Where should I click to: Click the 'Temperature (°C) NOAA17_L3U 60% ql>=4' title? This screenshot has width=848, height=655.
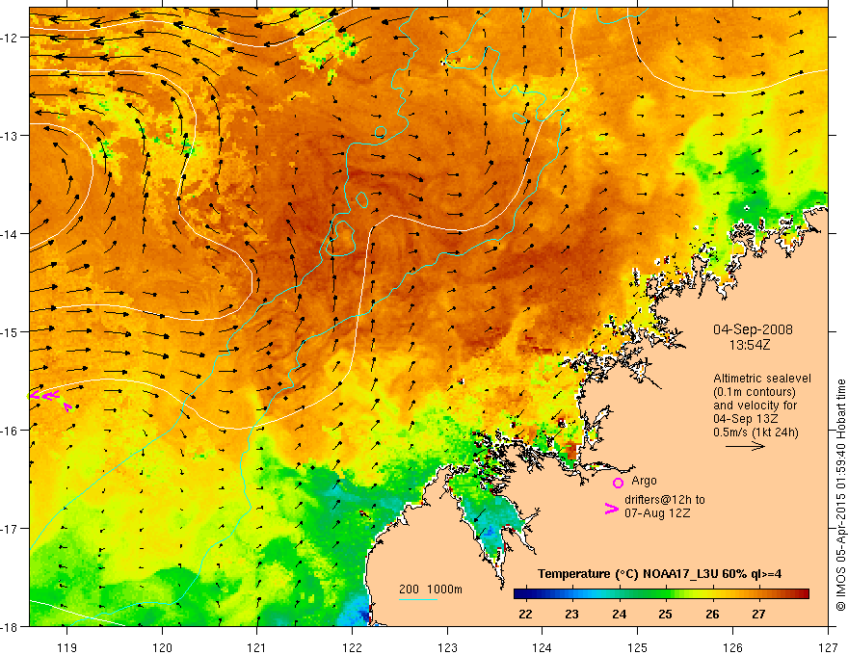point(659,574)
